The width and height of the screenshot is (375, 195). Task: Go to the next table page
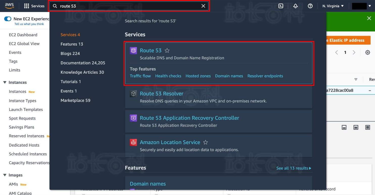point(354,52)
